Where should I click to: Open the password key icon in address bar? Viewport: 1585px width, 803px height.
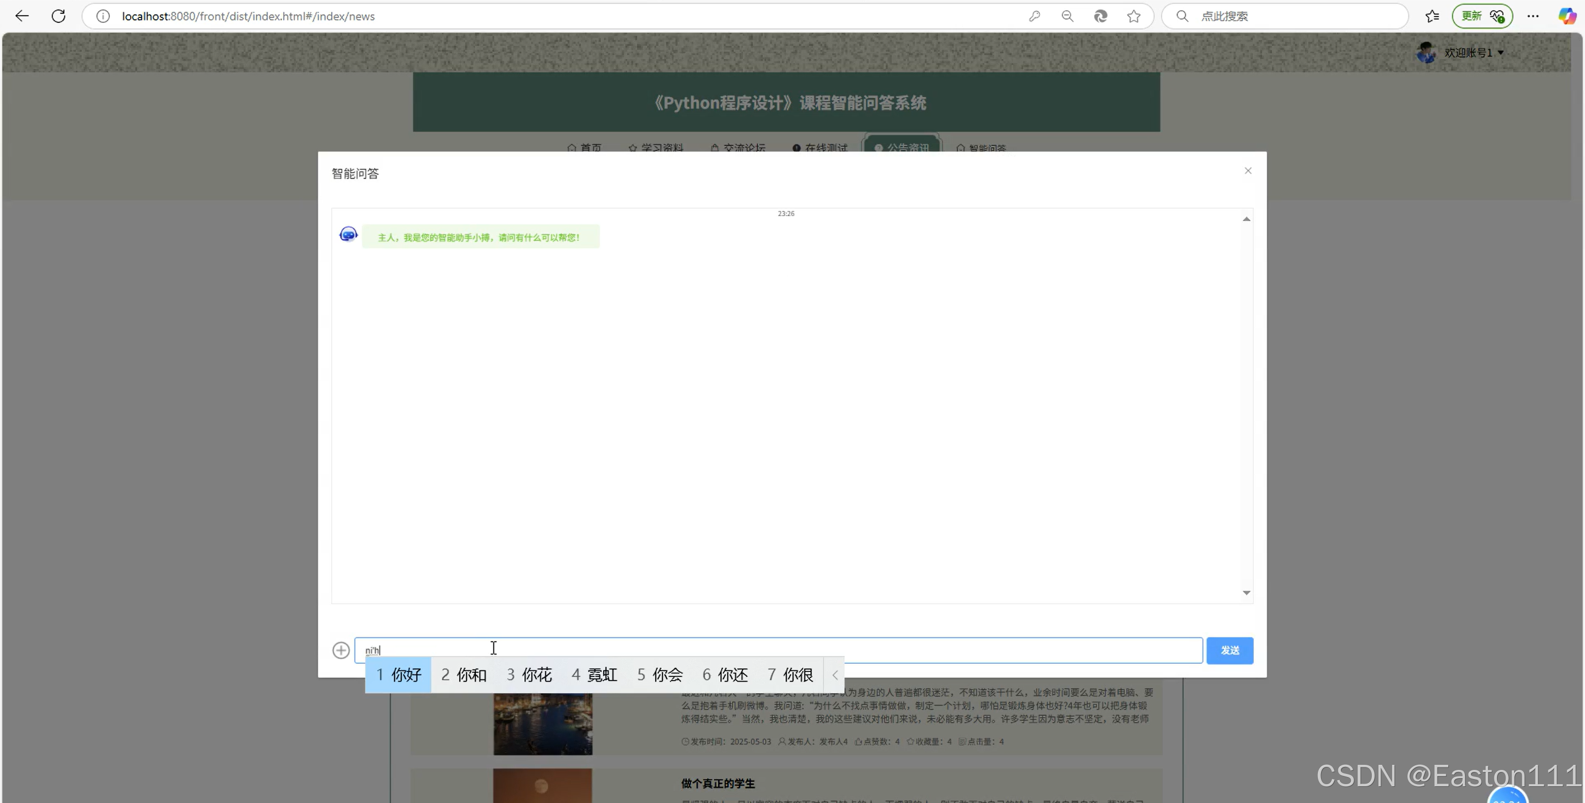click(1034, 16)
